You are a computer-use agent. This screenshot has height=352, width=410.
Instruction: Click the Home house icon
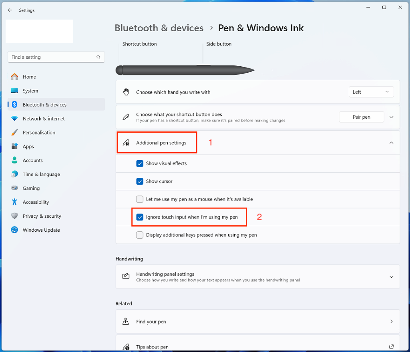(x=14, y=77)
